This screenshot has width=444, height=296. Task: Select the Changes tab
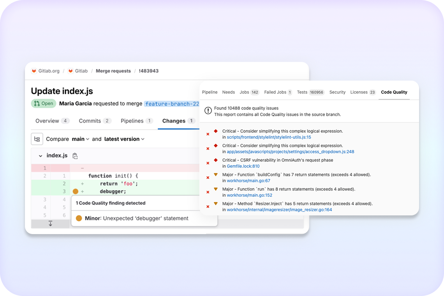point(179,121)
